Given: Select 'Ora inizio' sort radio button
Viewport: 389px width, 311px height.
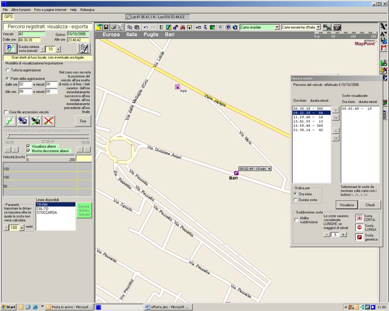Looking at the screenshot, I should pos(295,194).
